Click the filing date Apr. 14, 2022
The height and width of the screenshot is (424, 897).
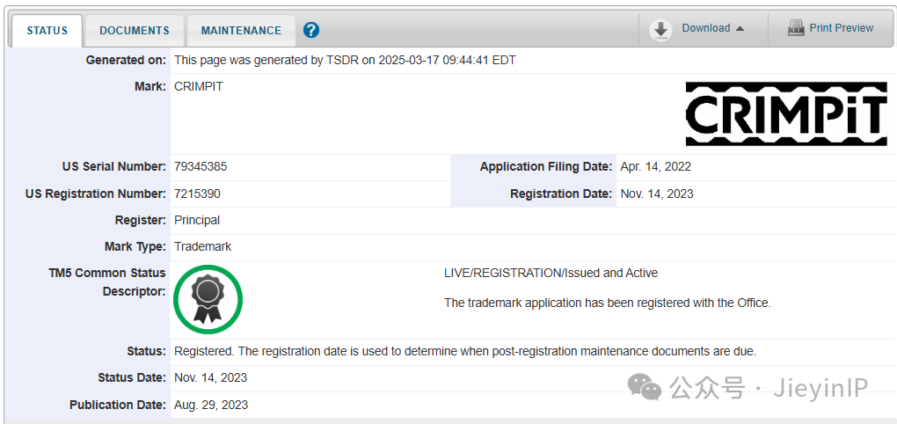[x=655, y=166]
